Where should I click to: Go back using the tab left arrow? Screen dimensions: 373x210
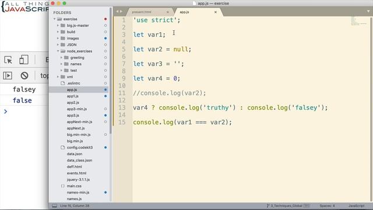[117, 12]
